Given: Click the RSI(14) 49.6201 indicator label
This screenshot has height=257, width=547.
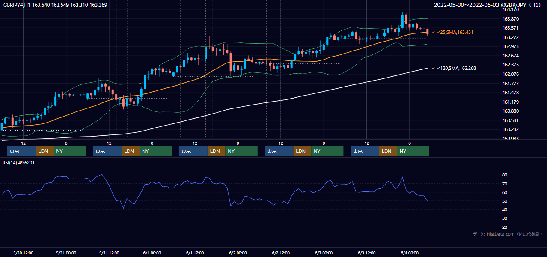Looking at the screenshot, I should pos(18,163).
